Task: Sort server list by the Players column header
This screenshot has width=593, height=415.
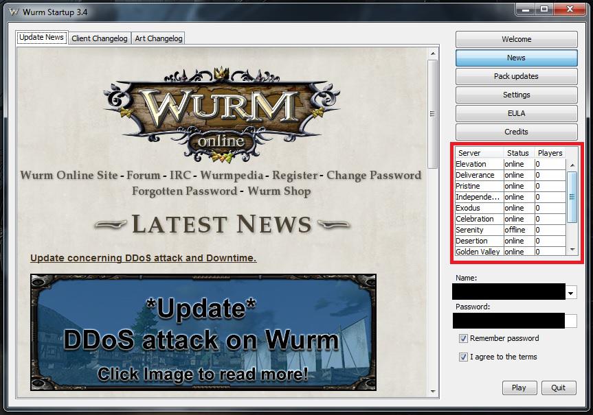Action: [x=550, y=153]
